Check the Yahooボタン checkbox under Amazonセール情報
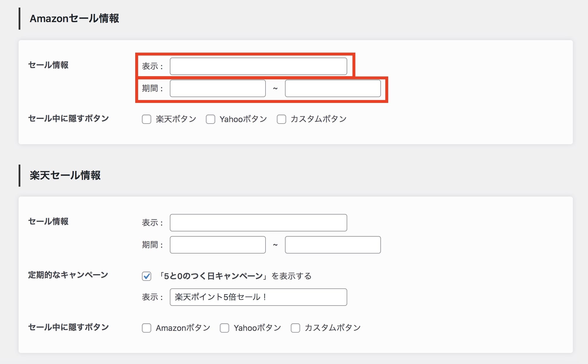The height and width of the screenshot is (364, 588). (x=211, y=119)
